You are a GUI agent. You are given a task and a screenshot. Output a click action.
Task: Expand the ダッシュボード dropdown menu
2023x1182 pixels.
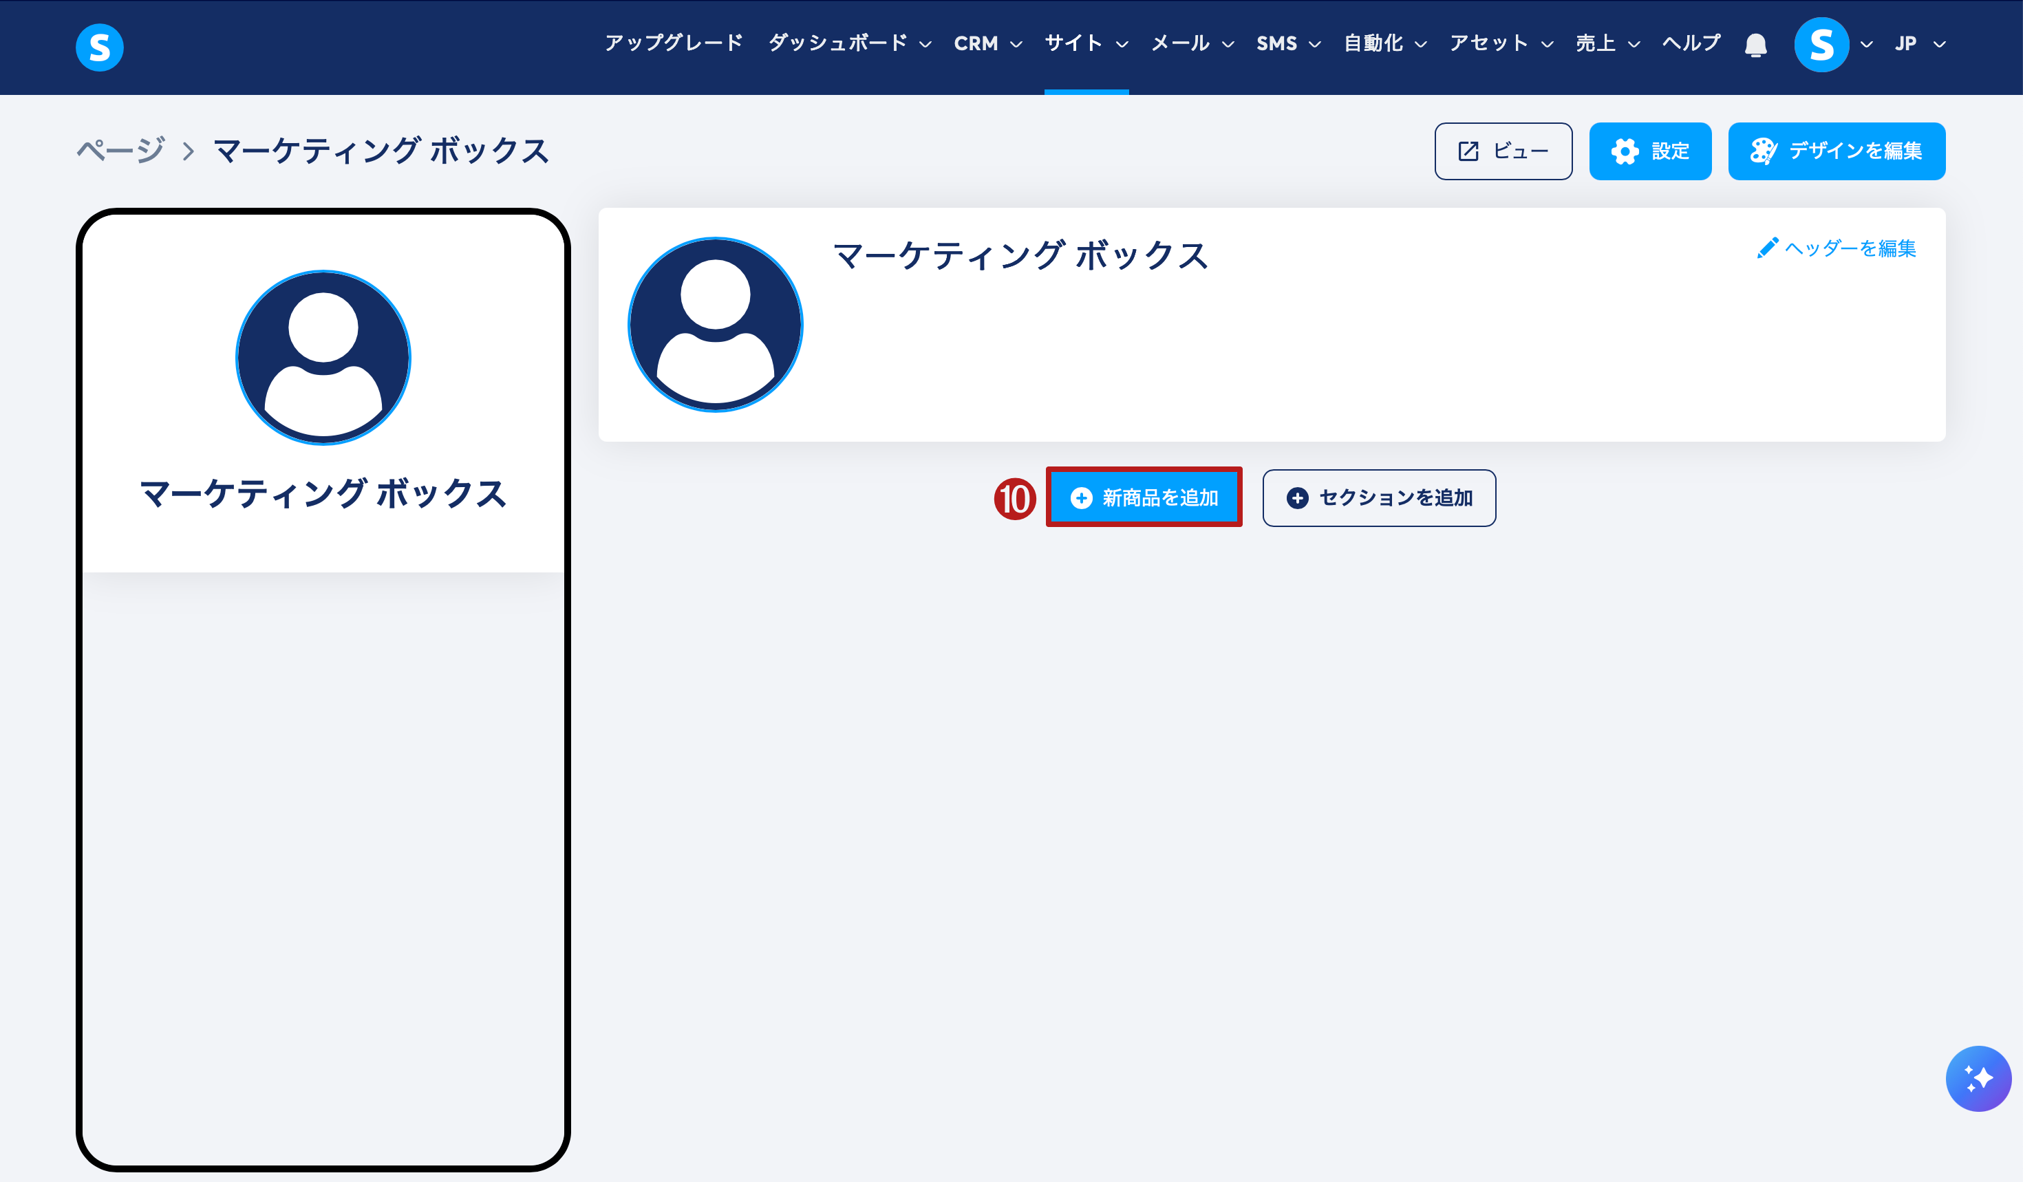tap(849, 43)
